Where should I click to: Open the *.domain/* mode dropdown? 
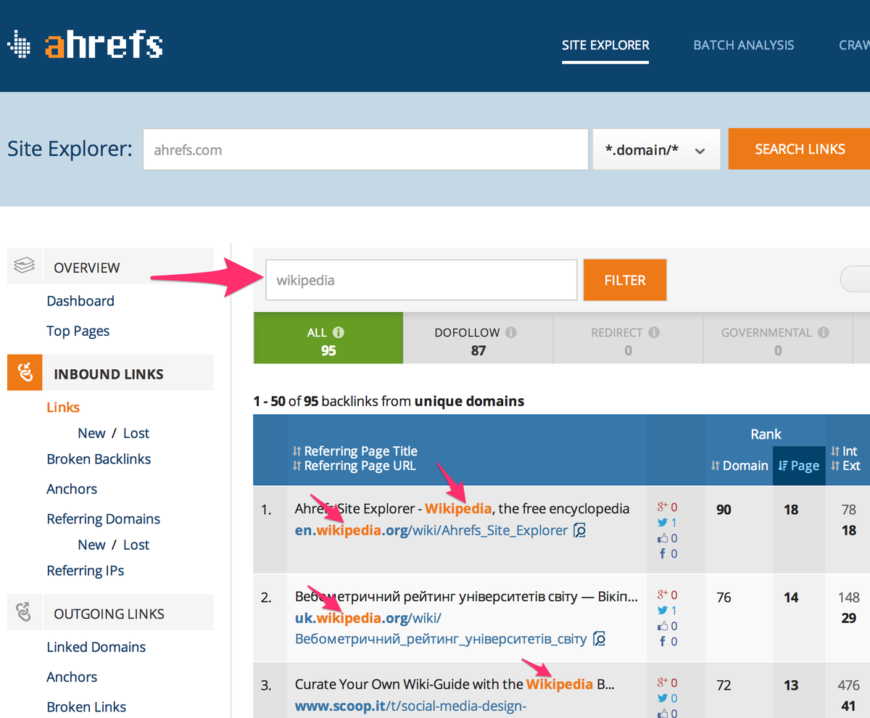[x=656, y=149]
